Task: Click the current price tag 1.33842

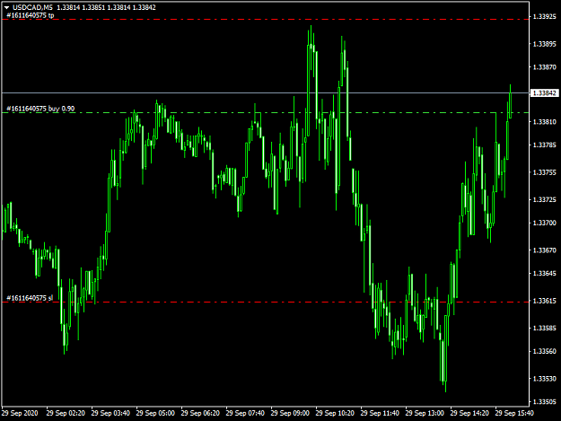Action: (x=544, y=93)
